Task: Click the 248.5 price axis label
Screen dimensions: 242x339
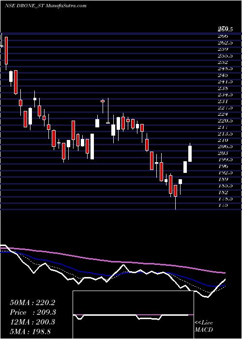Action: click(225, 69)
